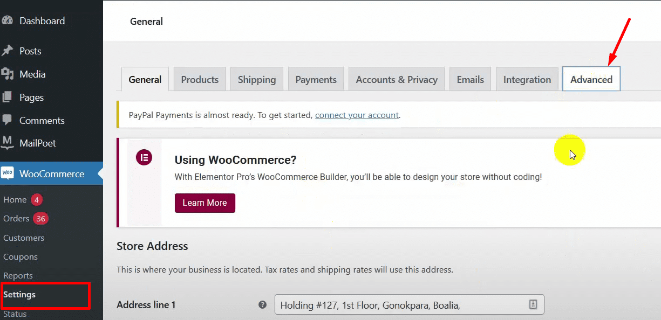
Task: Switch to the Payments tab
Action: (316, 80)
